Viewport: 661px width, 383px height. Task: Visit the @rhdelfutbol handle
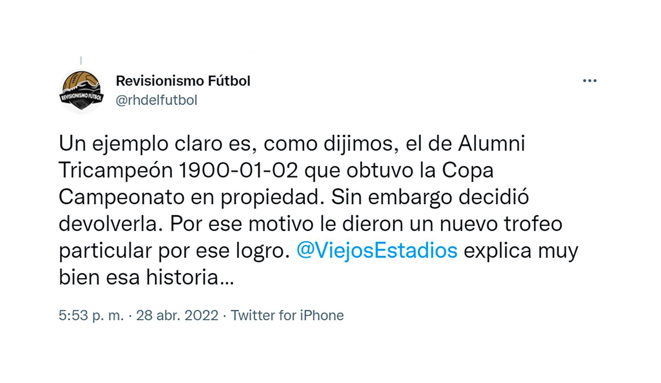[156, 100]
